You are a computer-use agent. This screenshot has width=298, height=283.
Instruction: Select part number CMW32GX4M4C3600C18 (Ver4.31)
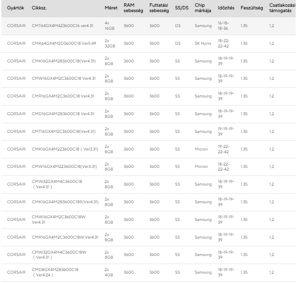[x=57, y=184]
